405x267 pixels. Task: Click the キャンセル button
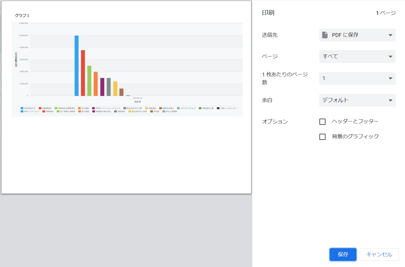pos(379,255)
